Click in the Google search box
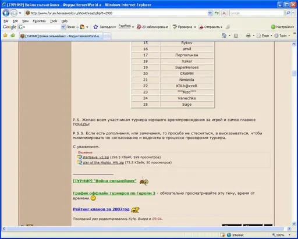 [x=257, y=13]
